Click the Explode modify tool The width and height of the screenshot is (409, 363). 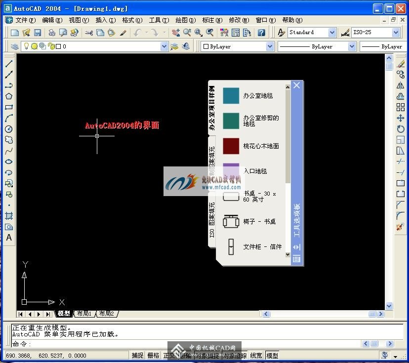pos(401,227)
